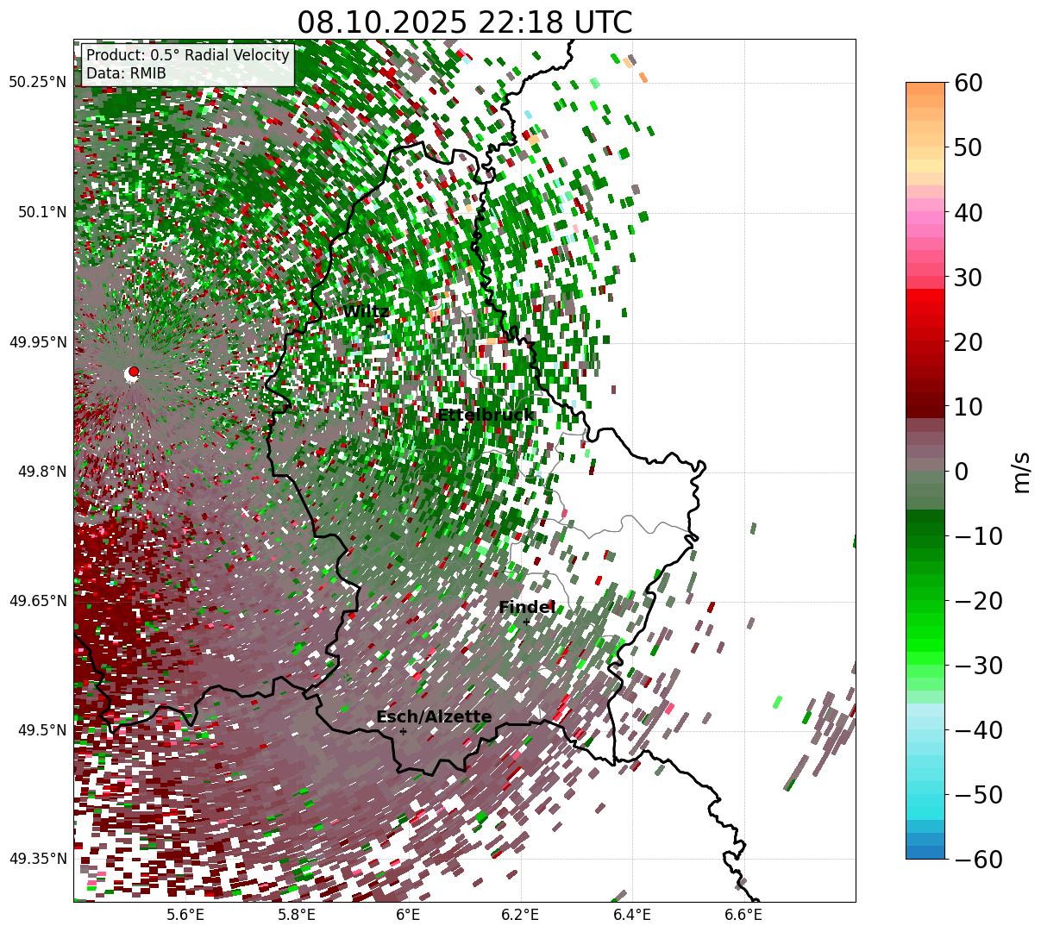
Task: Click the colorbar 20 tick label
Action: coord(966,341)
